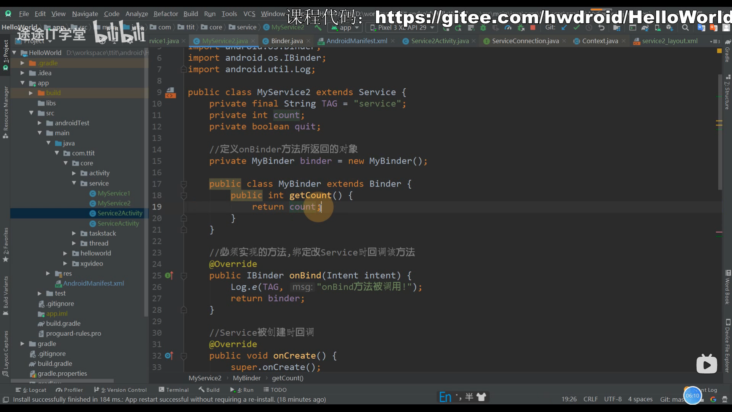Open the hidden tabs overflow list
The width and height of the screenshot is (732, 412).
tap(715, 41)
